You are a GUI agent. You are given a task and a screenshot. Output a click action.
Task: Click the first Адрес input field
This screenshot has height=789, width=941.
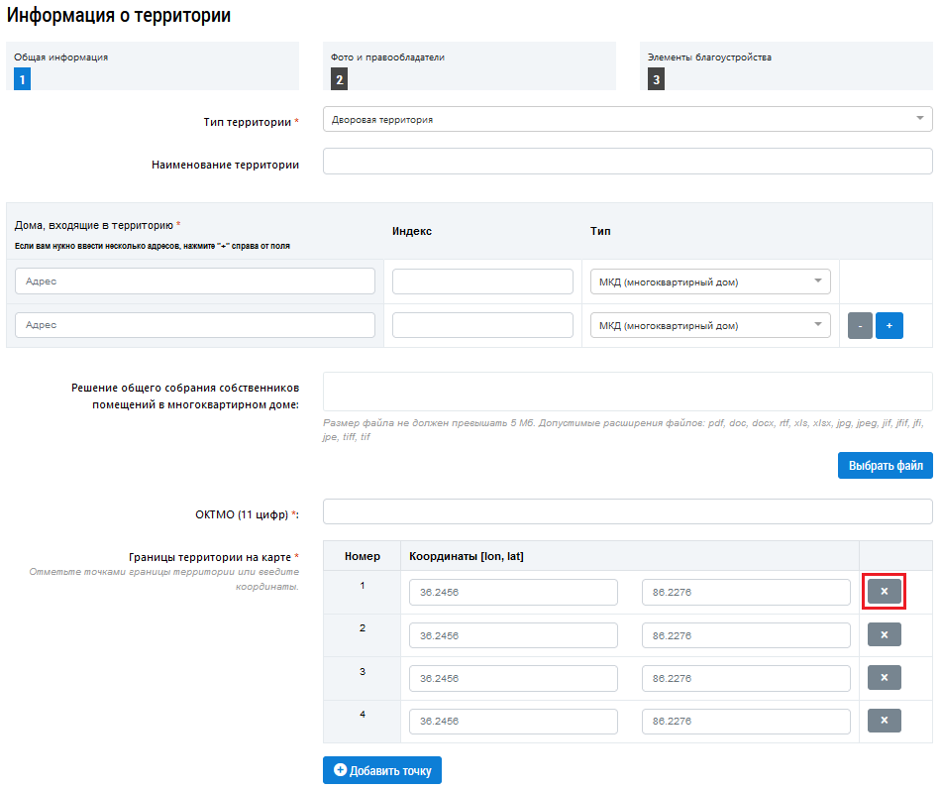click(195, 282)
